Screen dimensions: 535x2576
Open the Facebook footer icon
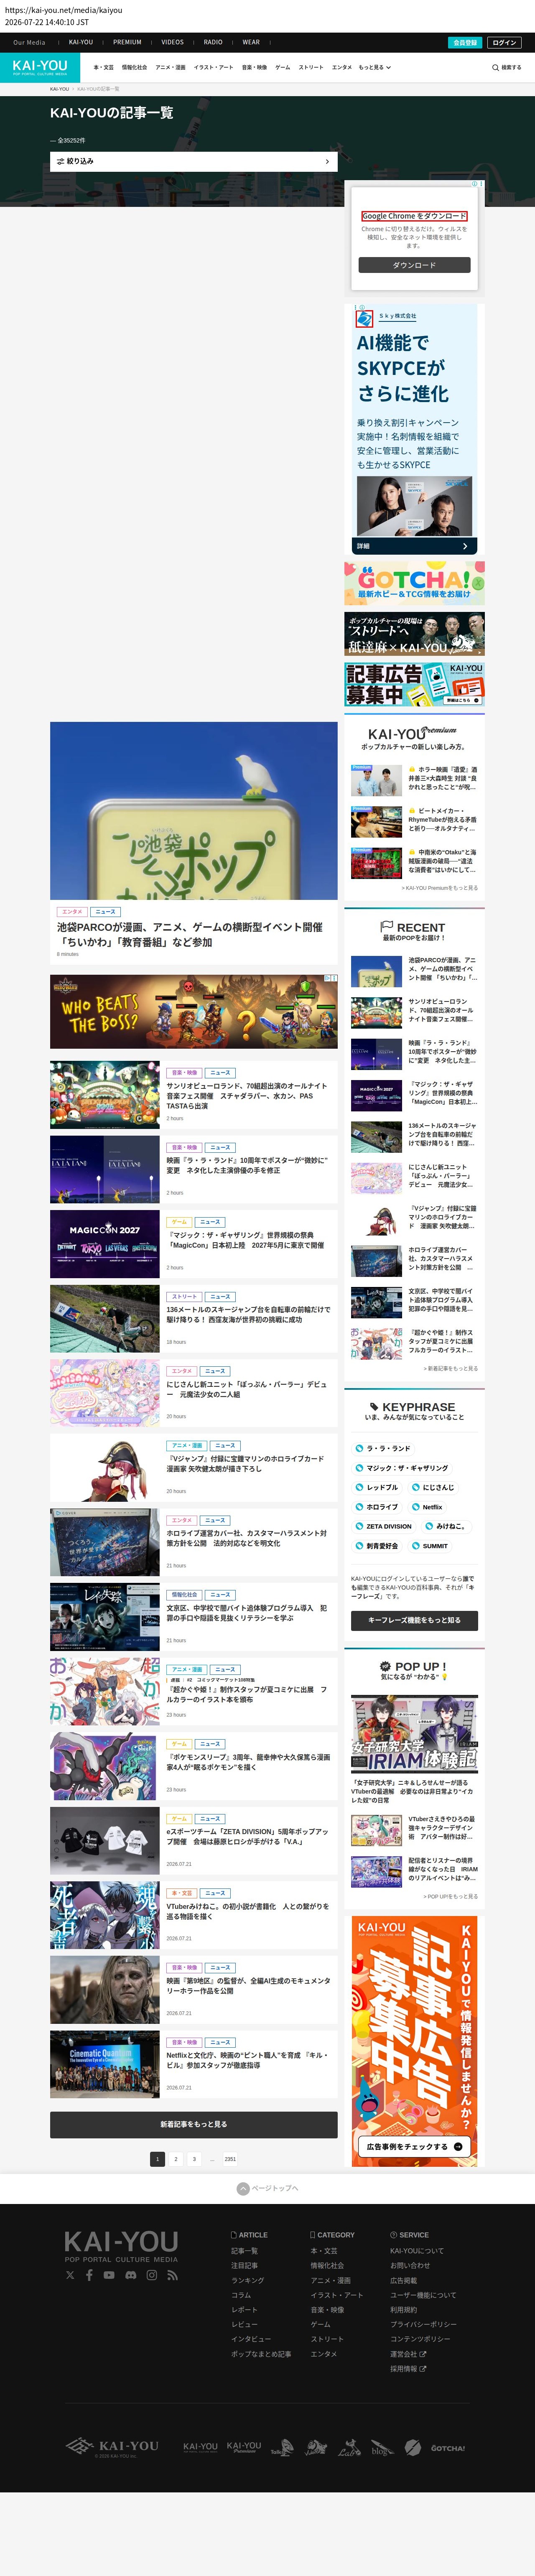[x=89, y=2275]
